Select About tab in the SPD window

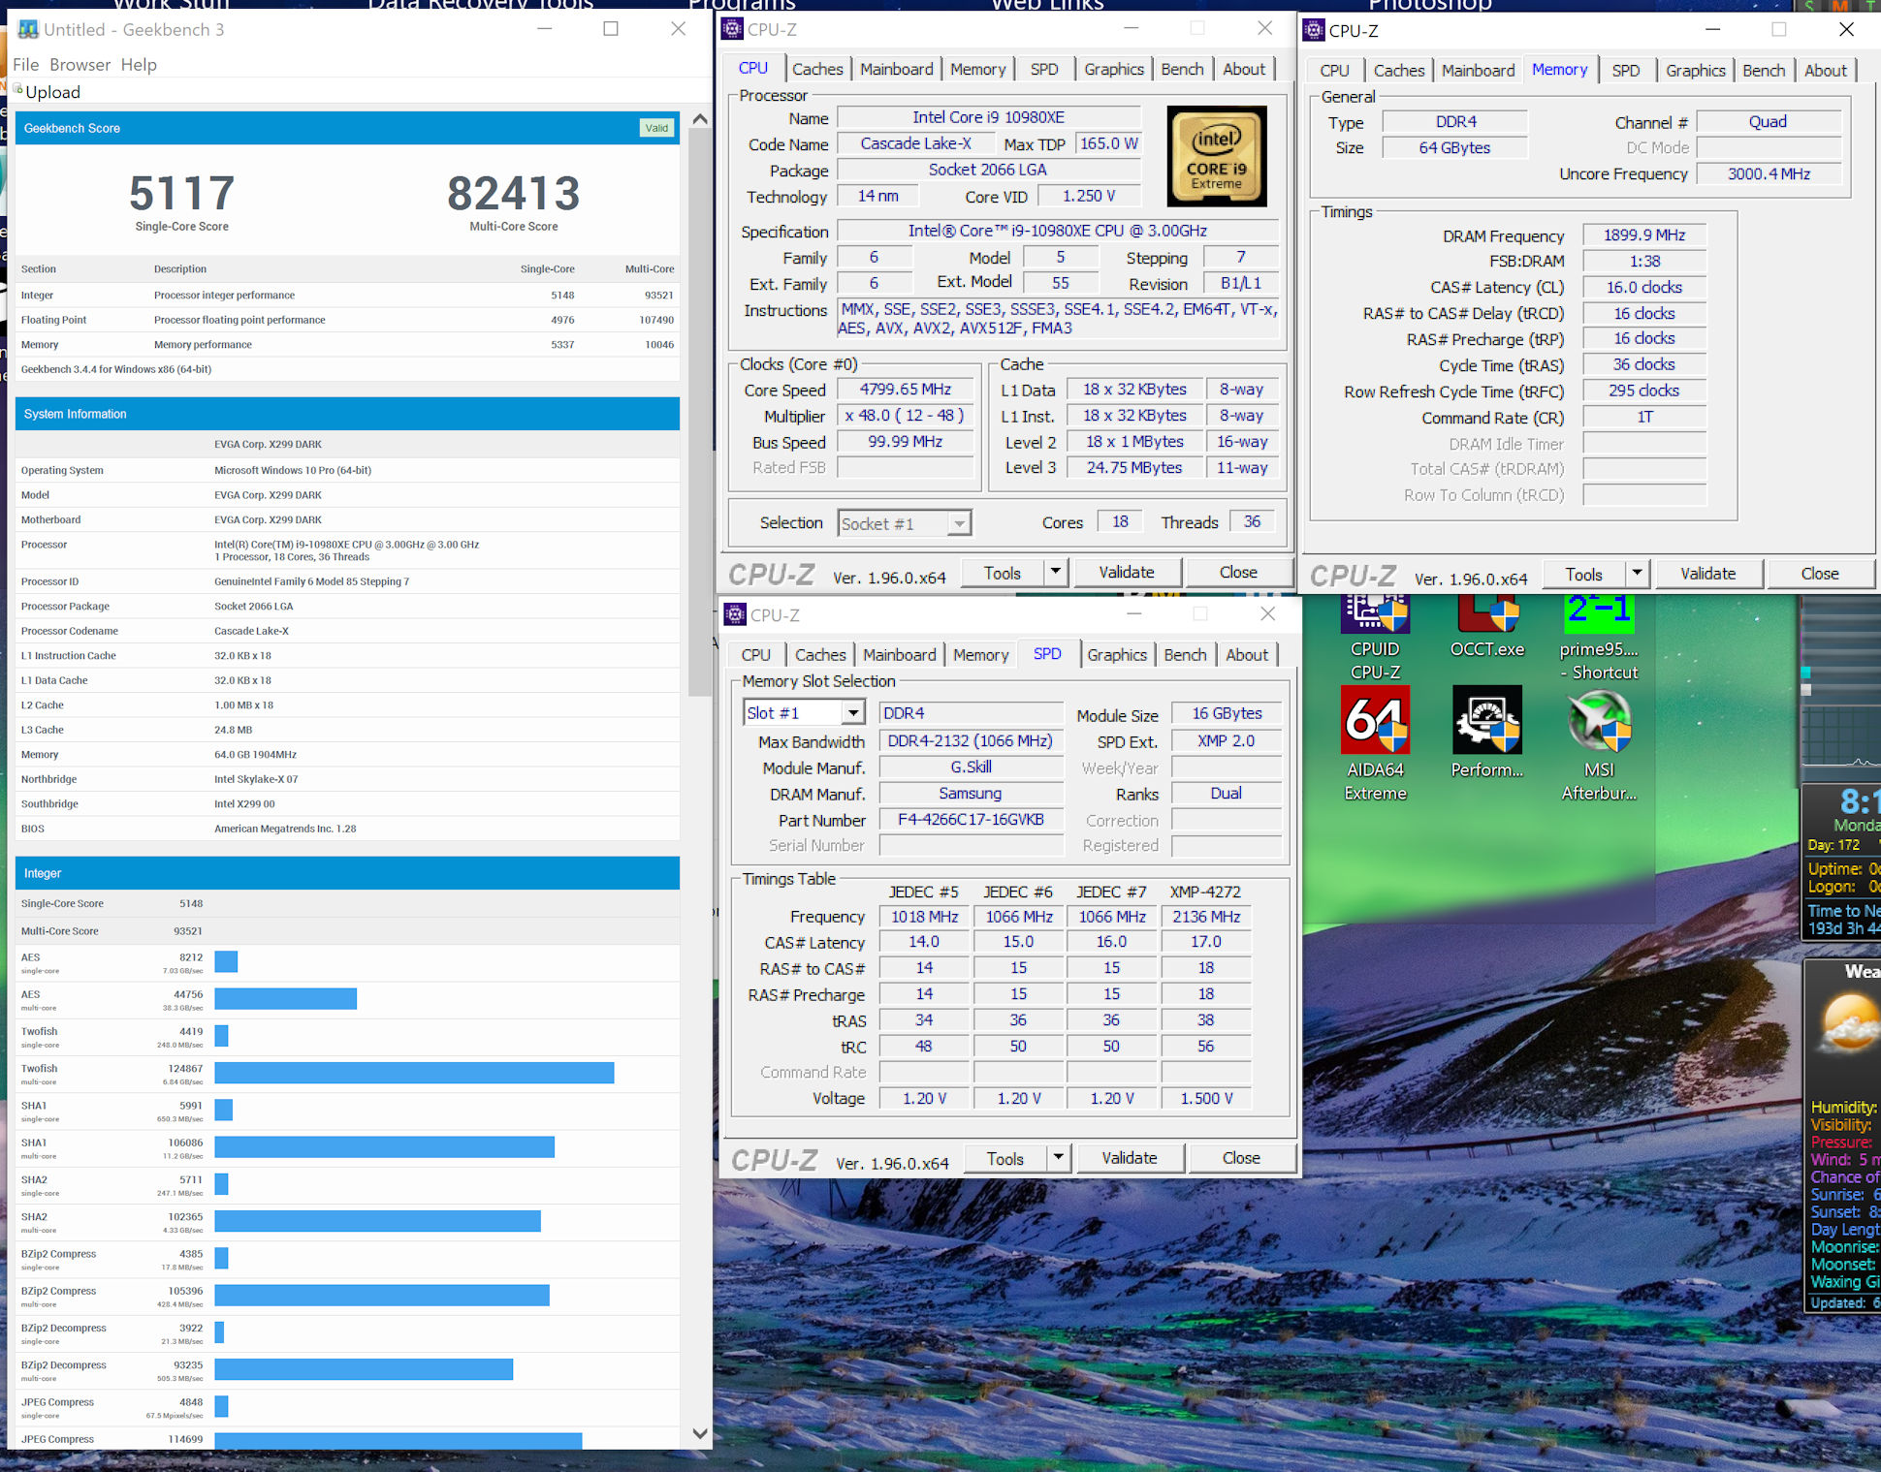[x=1247, y=654]
